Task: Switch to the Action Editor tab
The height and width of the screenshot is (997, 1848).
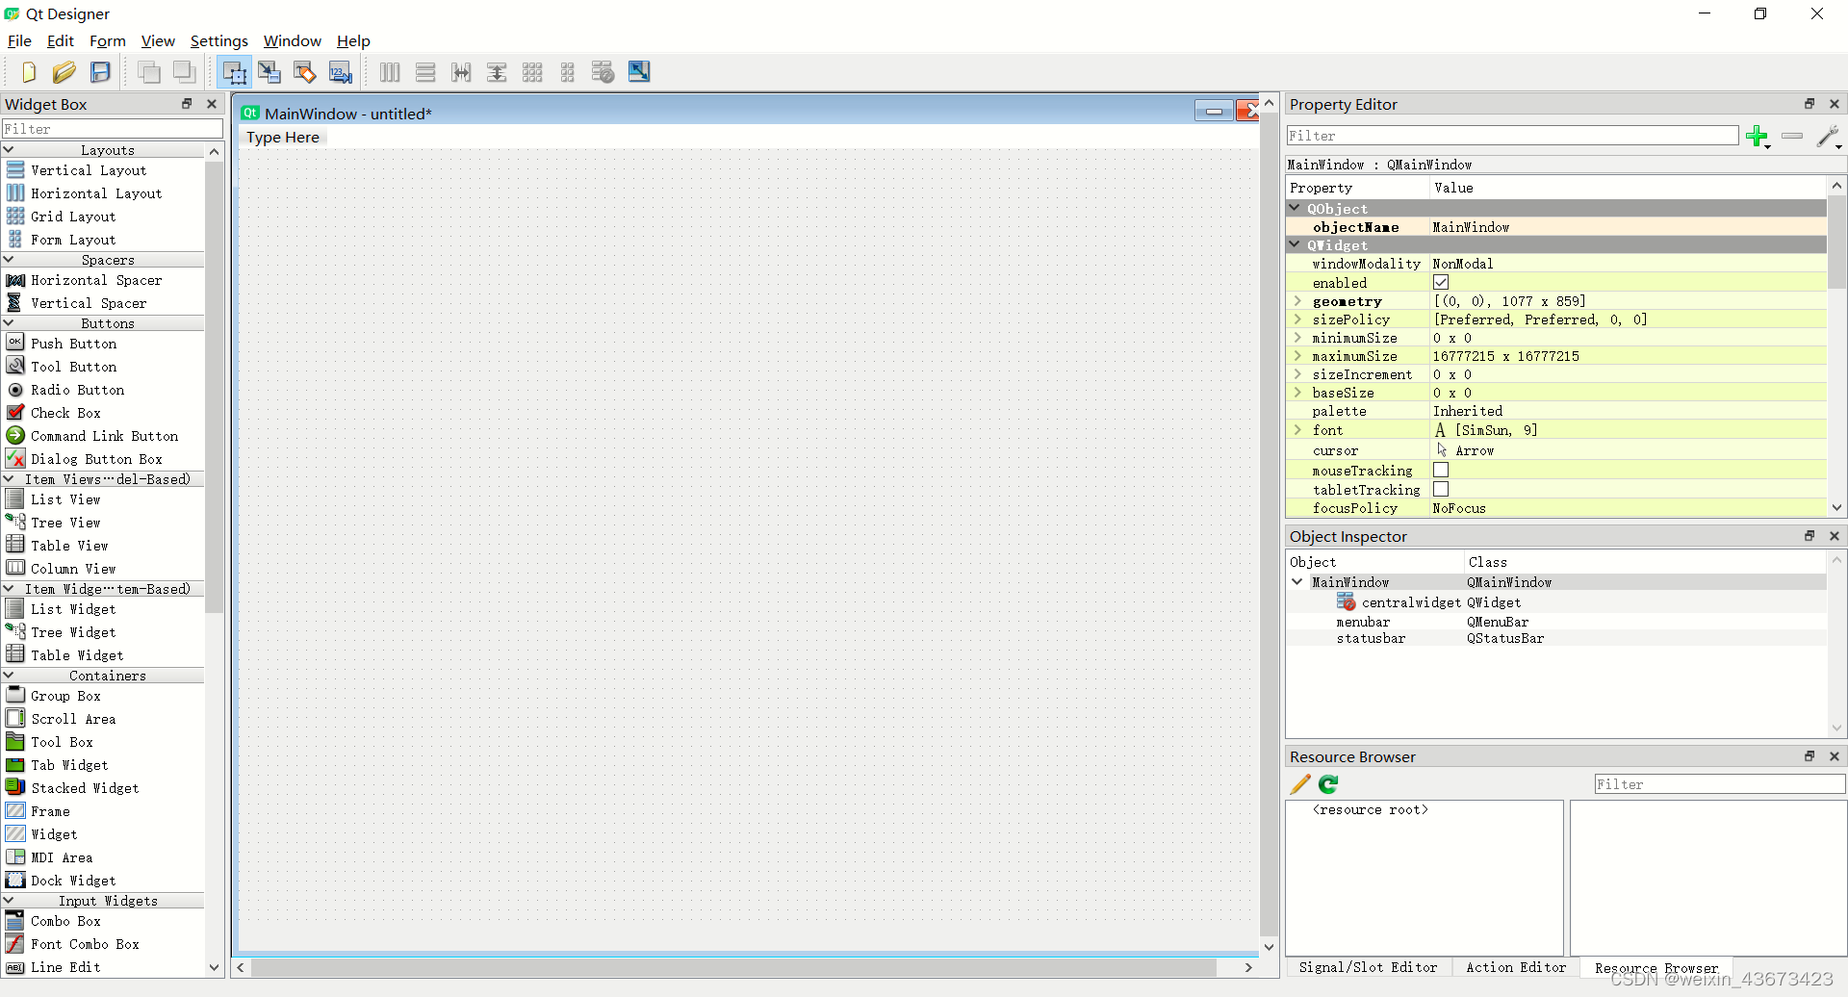Action: [x=1516, y=967]
